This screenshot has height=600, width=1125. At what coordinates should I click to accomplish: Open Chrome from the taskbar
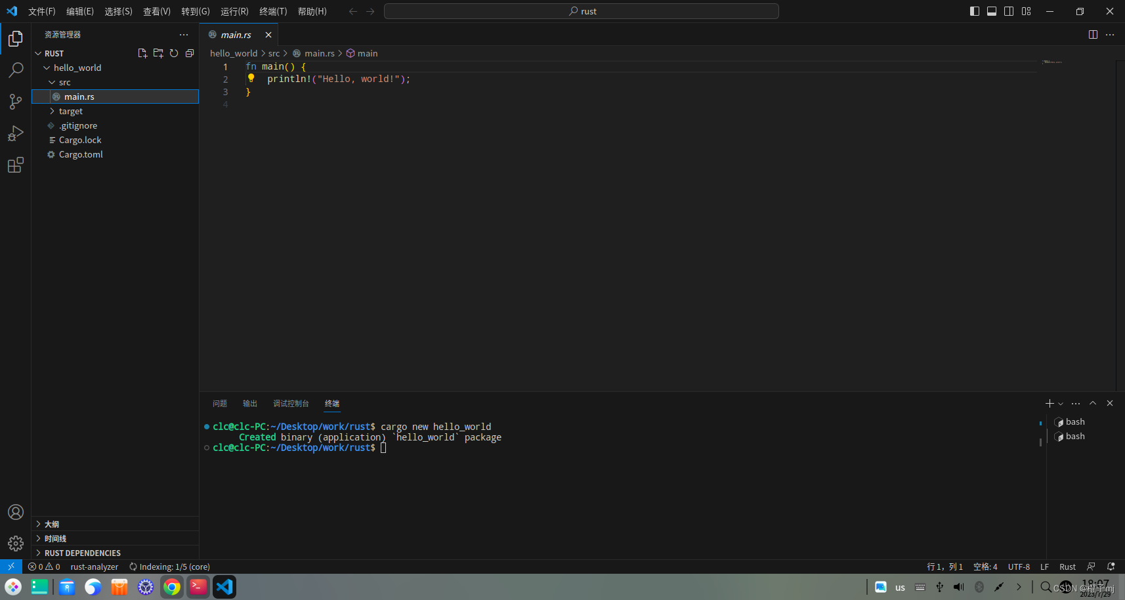tap(172, 587)
